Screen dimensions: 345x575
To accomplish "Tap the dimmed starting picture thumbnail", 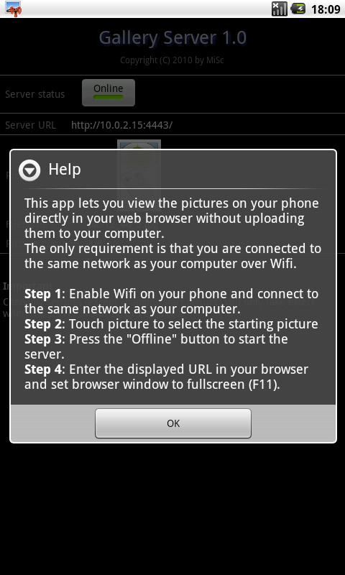I will coord(139,145).
